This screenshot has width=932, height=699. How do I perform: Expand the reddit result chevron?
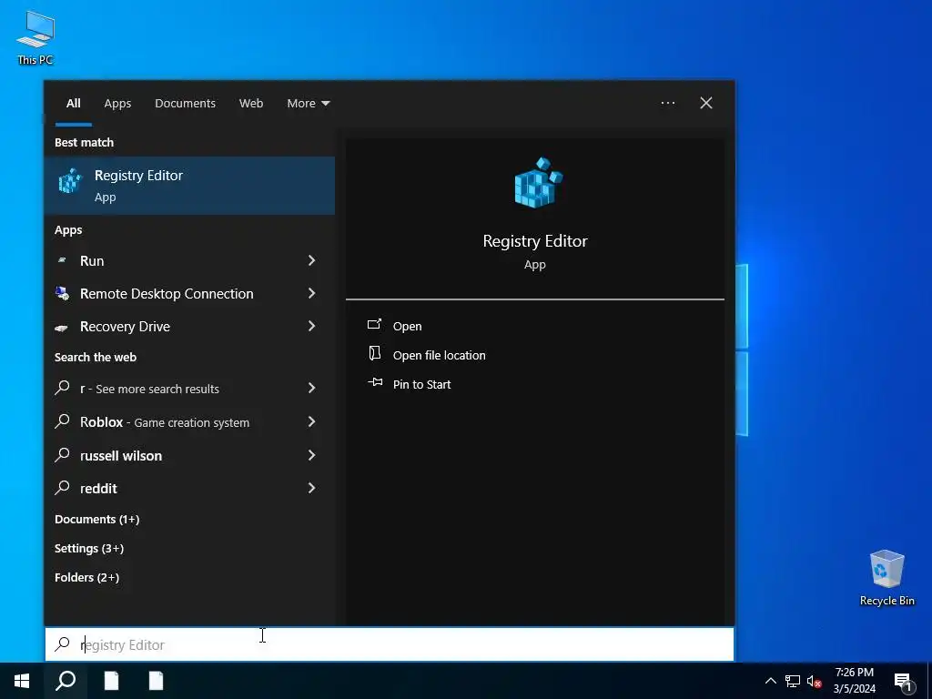coord(311,488)
